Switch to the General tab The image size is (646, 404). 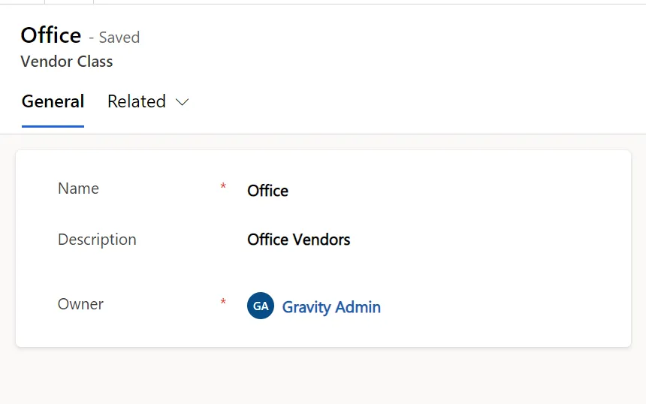coord(53,101)
